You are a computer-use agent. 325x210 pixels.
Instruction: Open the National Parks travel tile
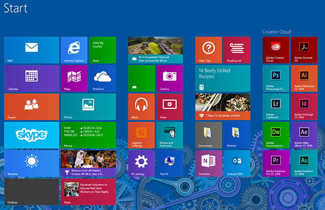[x=156, y=50]
